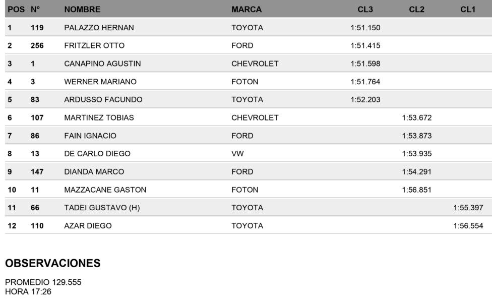Select the CL2 column header
Screen dimensions: 492x304
(416, 10)
